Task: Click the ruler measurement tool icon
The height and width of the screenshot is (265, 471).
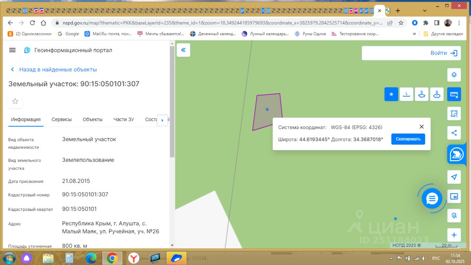Action: tap(454, 94)
